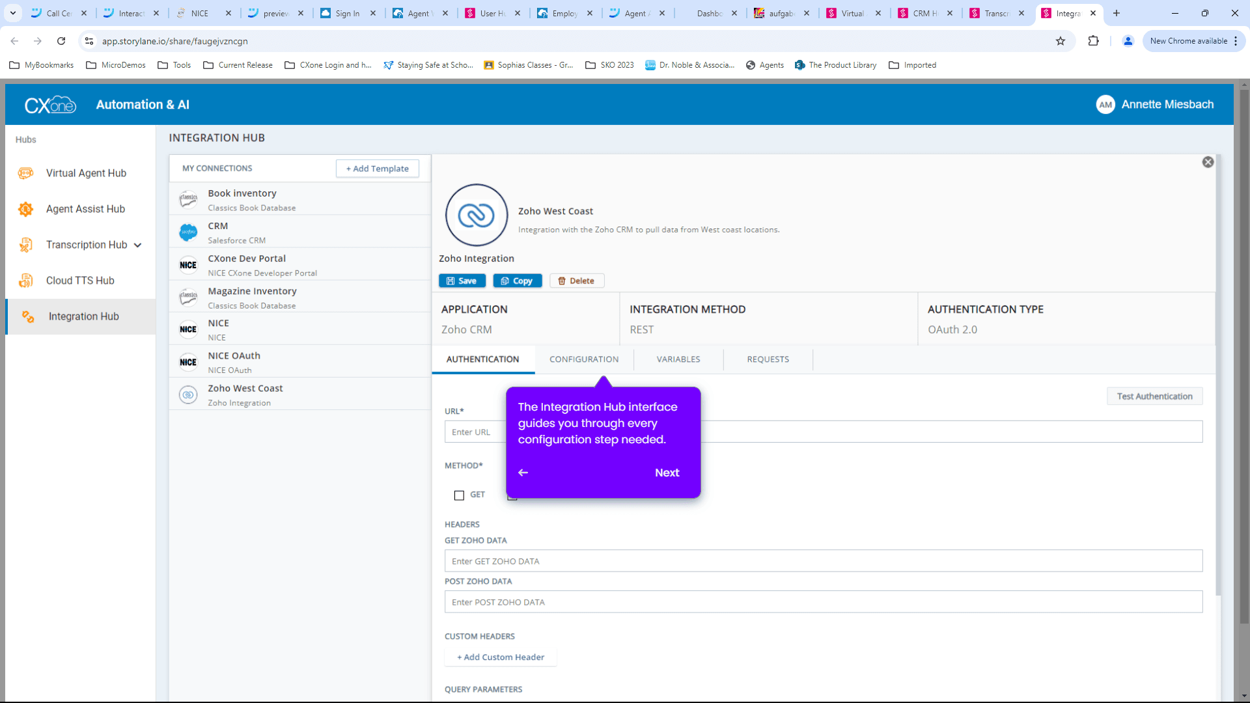Open the Virtual Agent Hub icon
The image size is (1250, 703).
(25, 173)
